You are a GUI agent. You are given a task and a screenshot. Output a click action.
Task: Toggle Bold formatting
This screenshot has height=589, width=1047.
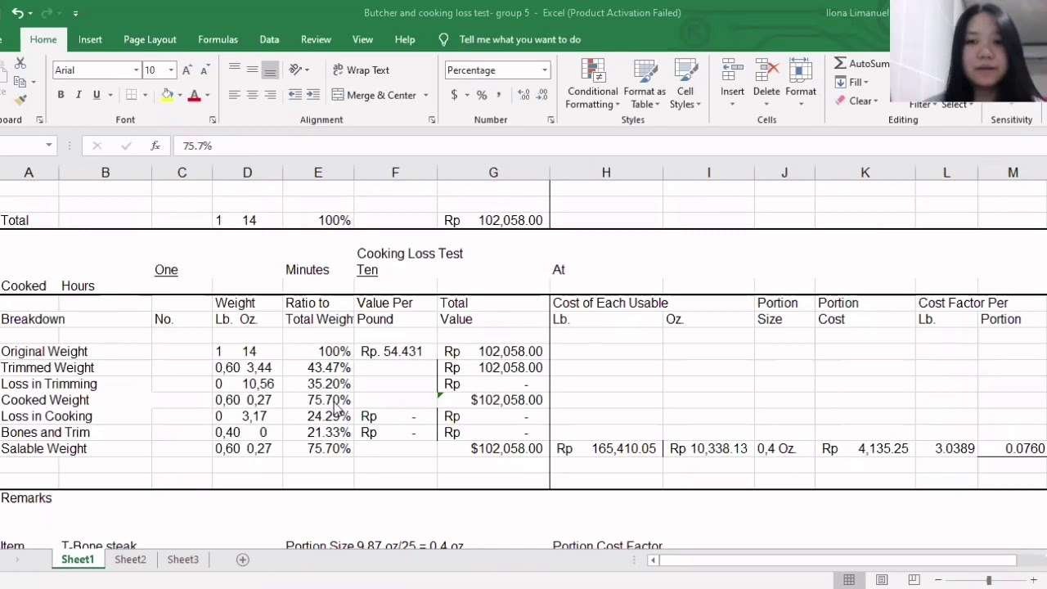coord(61,95)
